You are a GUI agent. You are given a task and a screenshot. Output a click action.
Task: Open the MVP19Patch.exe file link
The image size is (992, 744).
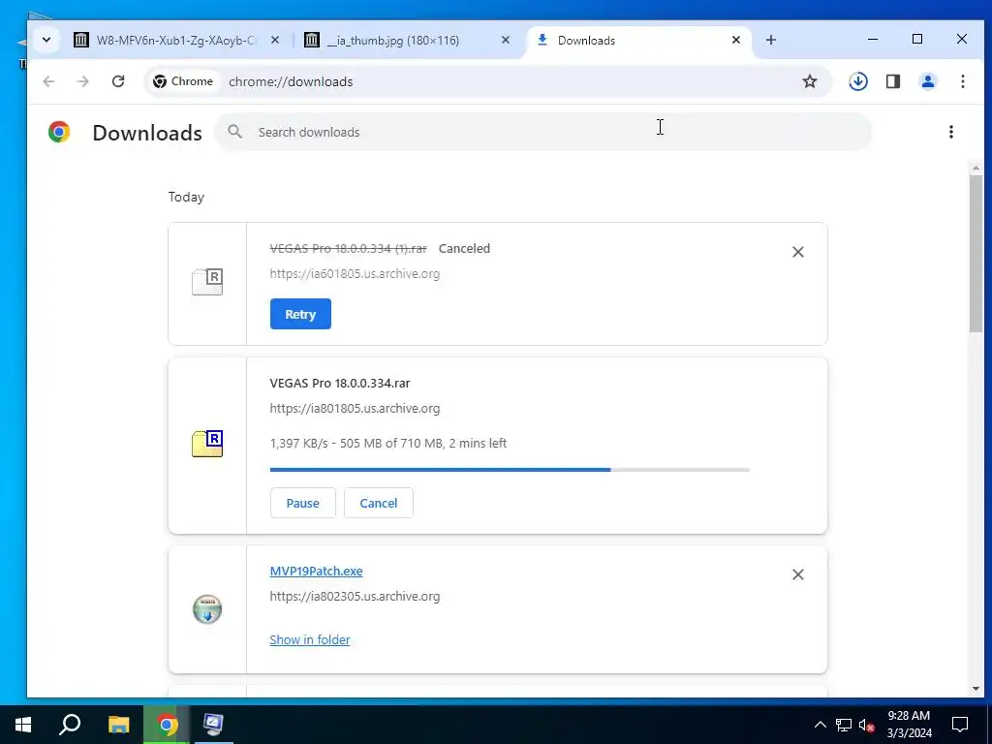(316, 571)
